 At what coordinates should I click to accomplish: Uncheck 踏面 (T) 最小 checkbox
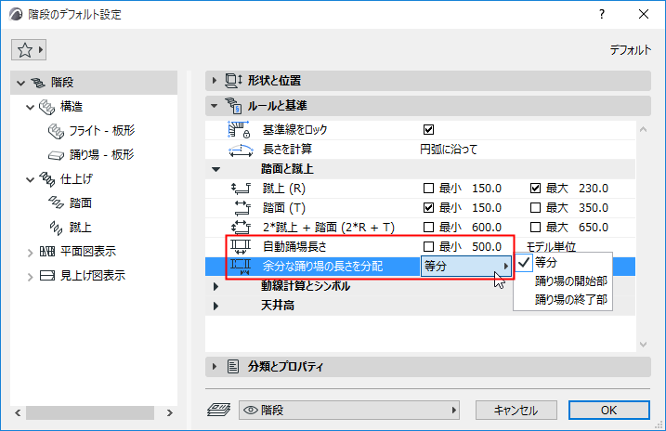coord(428,208)
